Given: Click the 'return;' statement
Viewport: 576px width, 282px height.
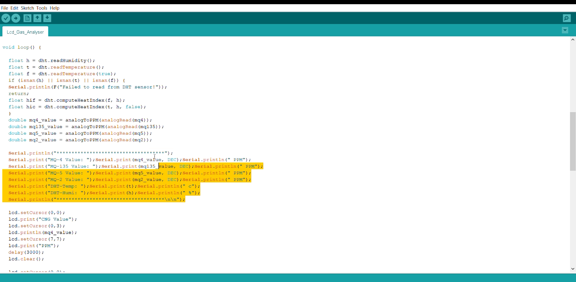Looking at the screenshot, I should tap(19, 94).
